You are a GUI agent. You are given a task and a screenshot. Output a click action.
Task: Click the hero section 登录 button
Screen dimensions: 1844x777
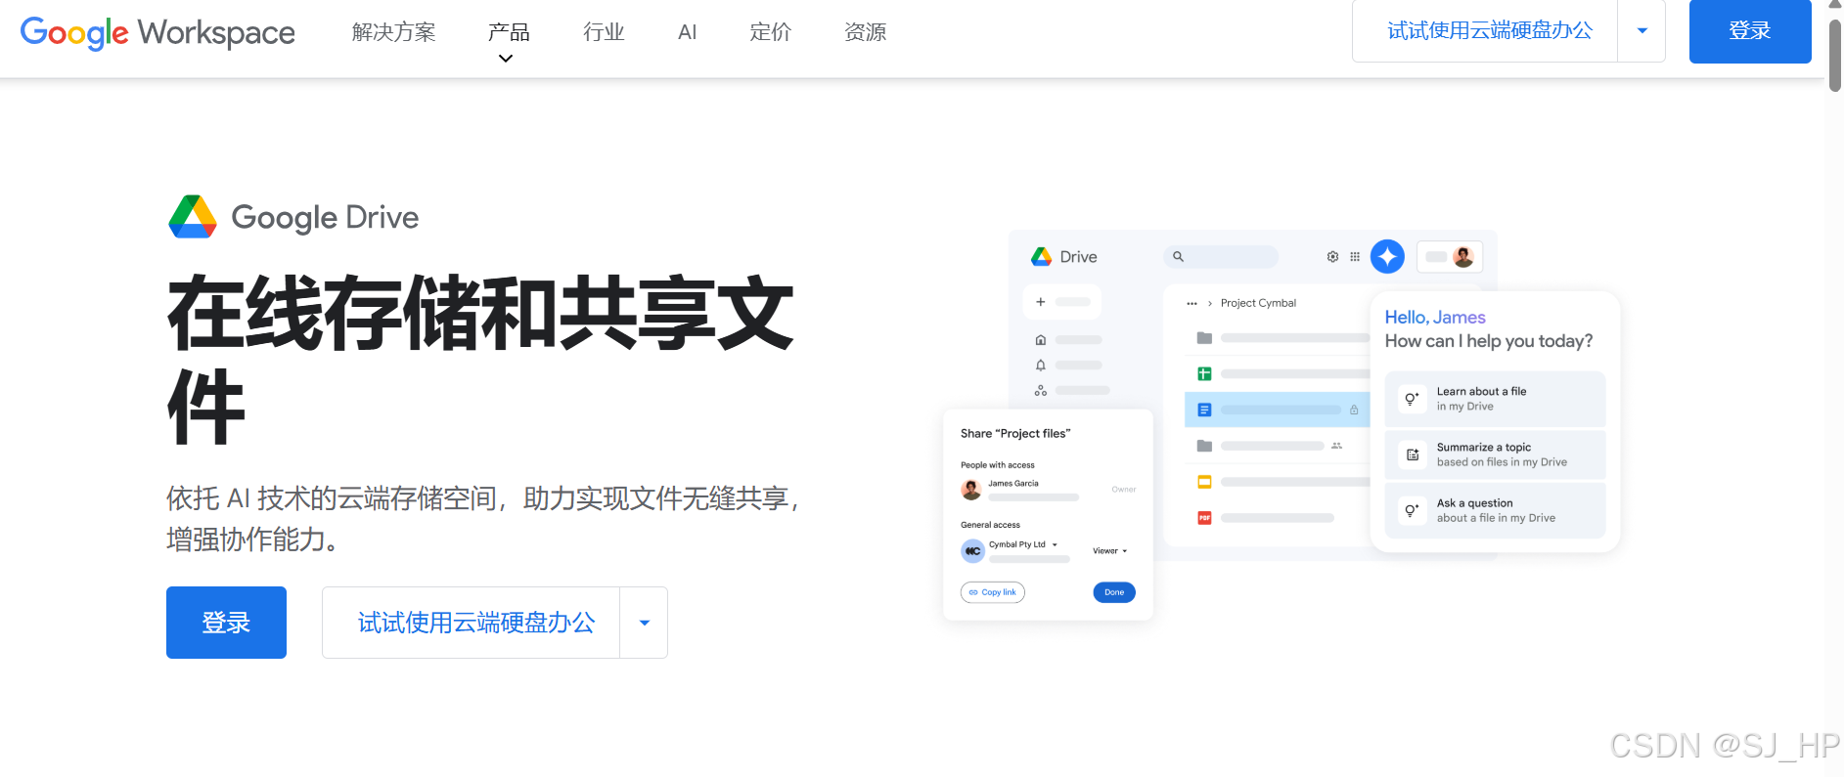[226, 623]
